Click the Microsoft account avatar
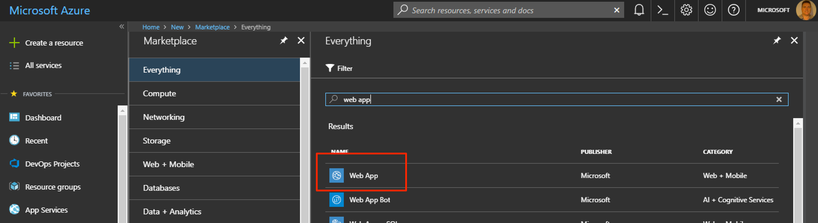Screen dimensions: 818x223 (x=806, y=10)
